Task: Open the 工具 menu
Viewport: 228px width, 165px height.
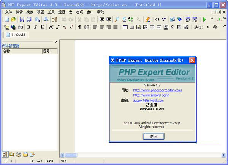Action: (x=51, y=12)
